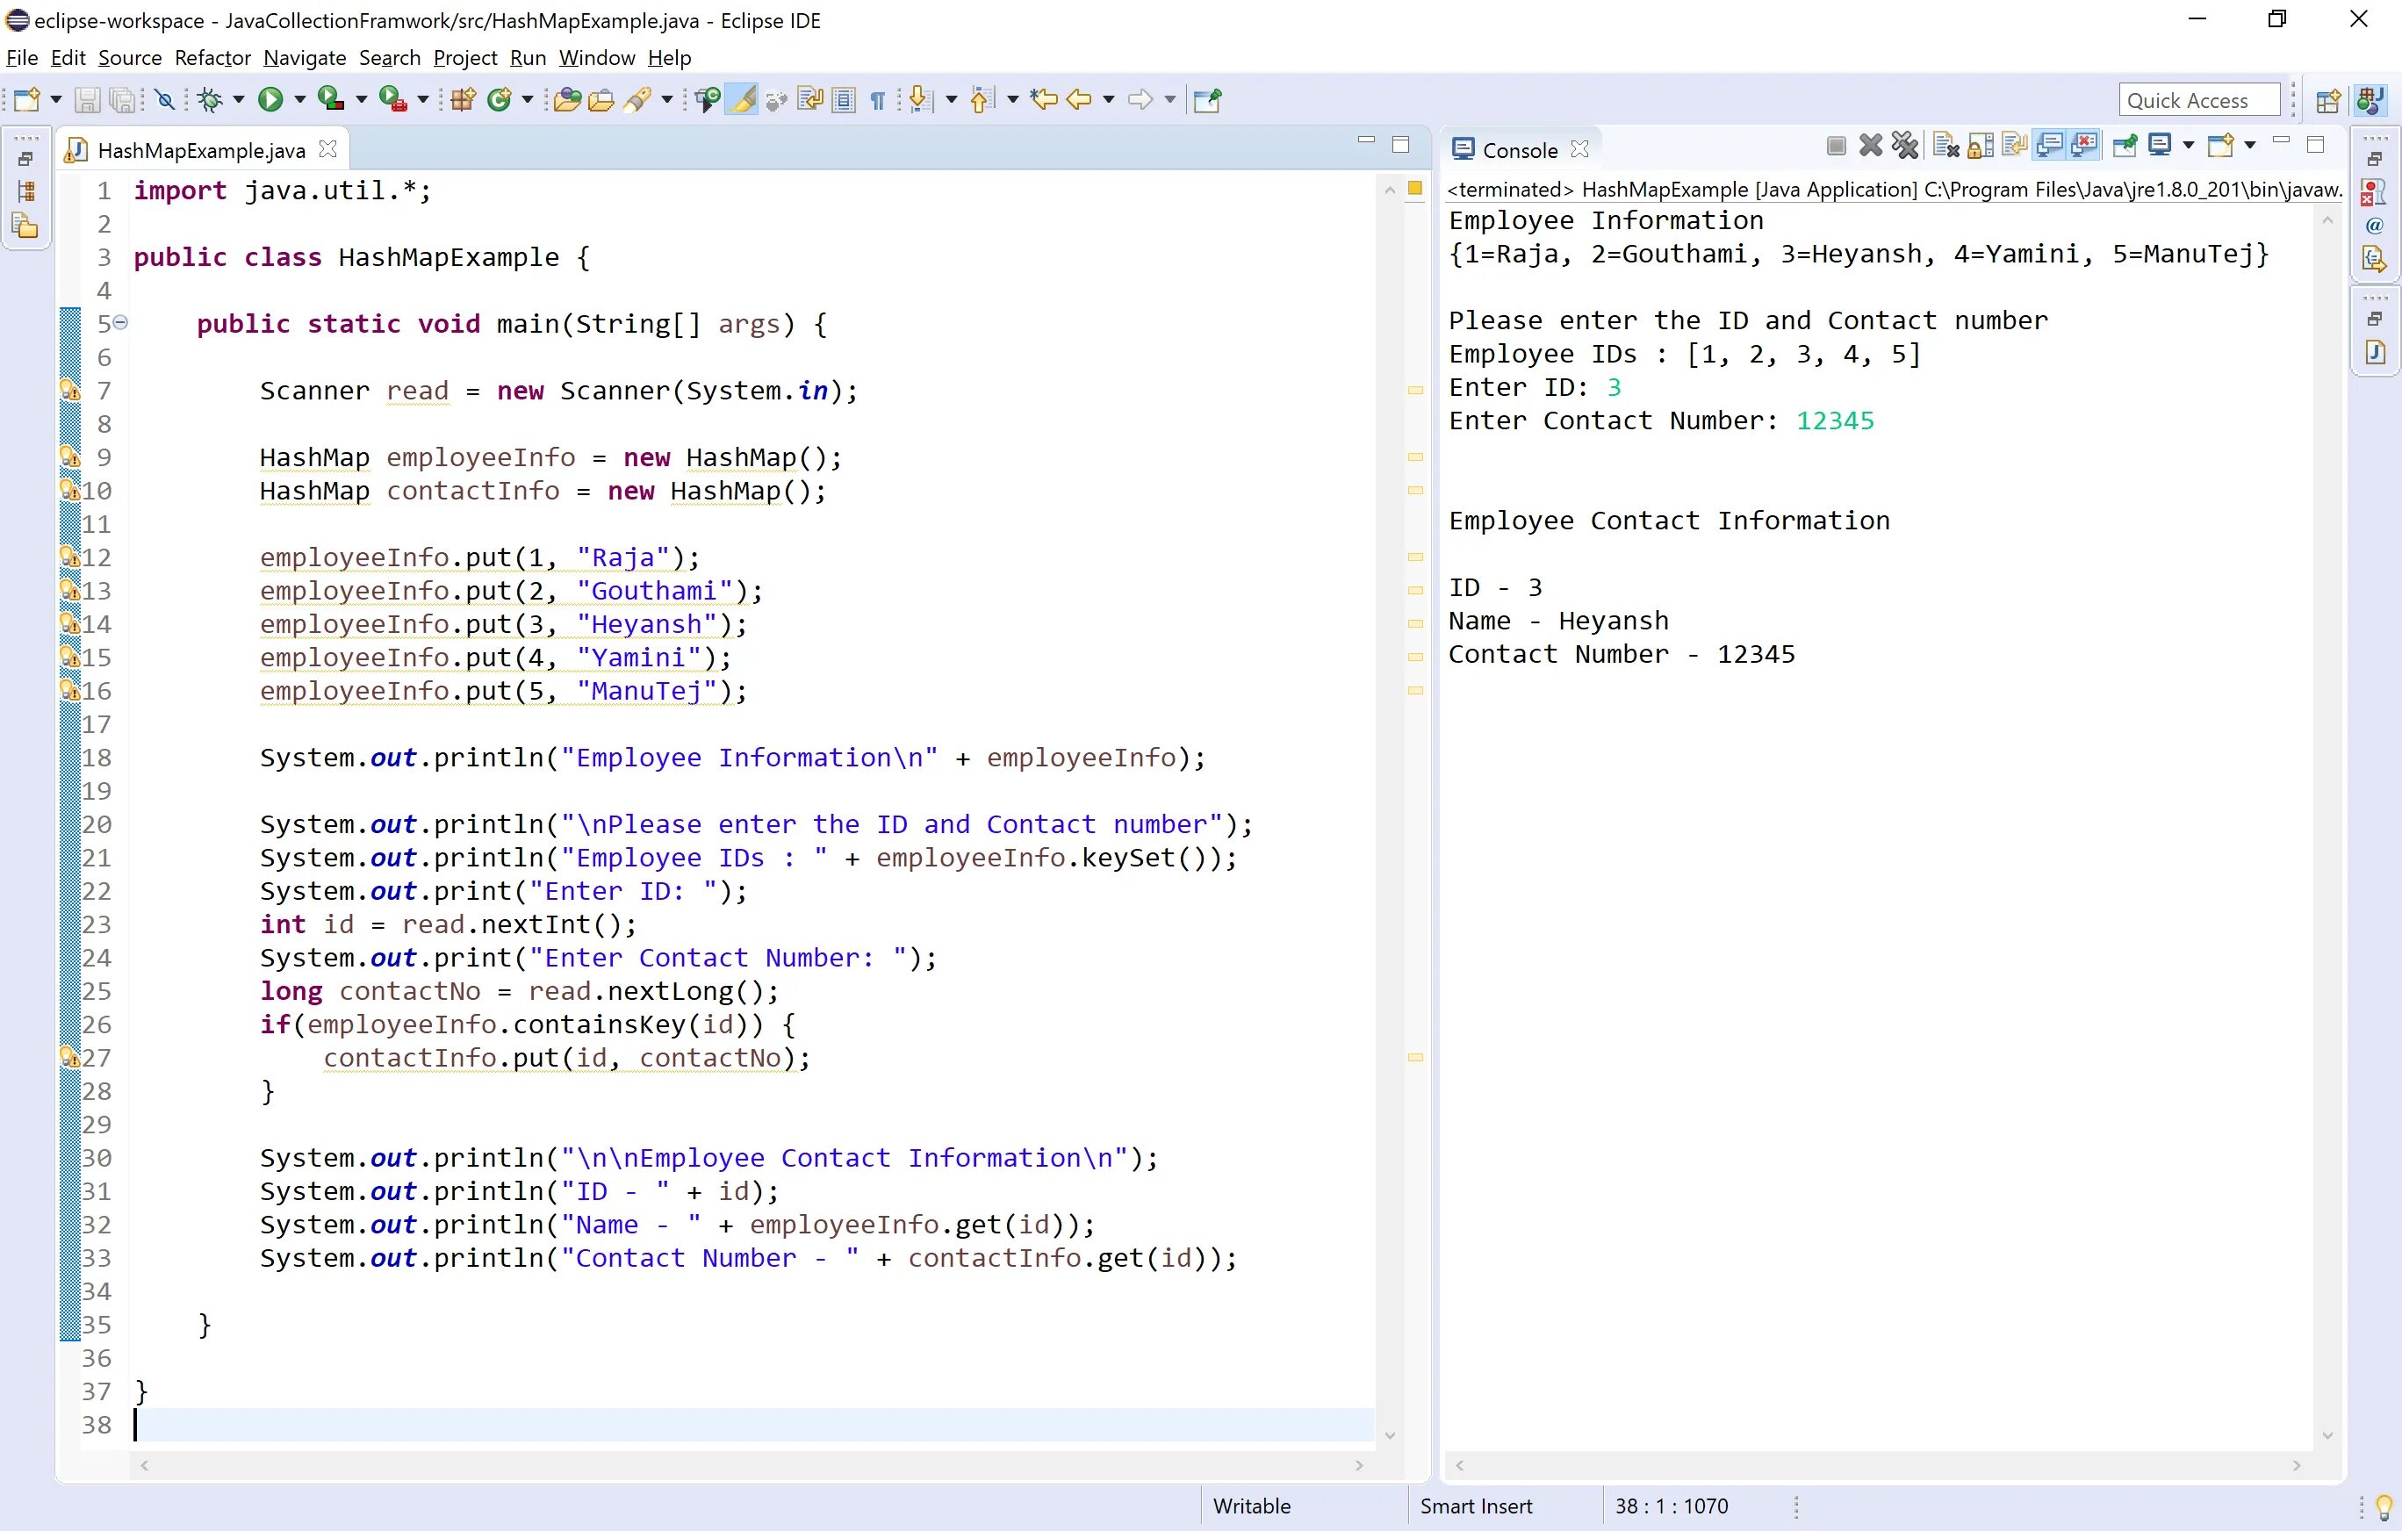
Task: Go back to the last edit location
Action: (x=1043, y=100)
